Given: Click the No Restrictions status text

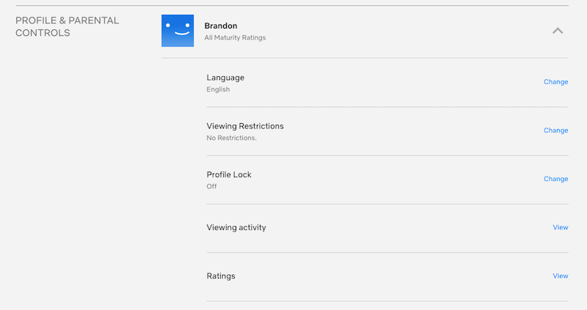Looking at the screenshot, I should (231, 138).
